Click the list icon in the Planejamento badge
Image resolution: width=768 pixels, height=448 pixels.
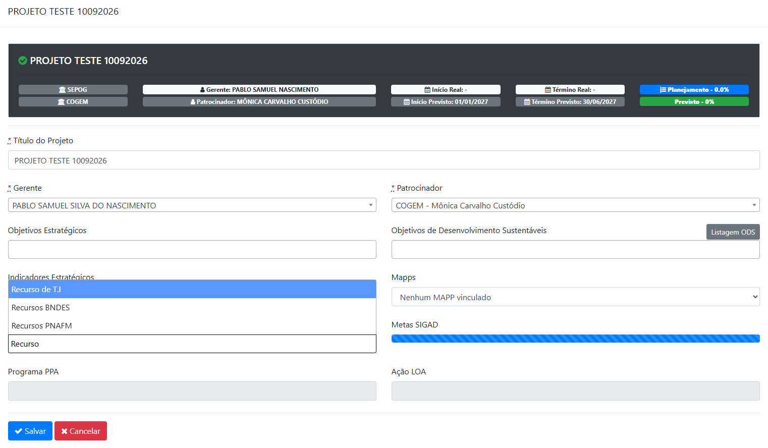663,90
